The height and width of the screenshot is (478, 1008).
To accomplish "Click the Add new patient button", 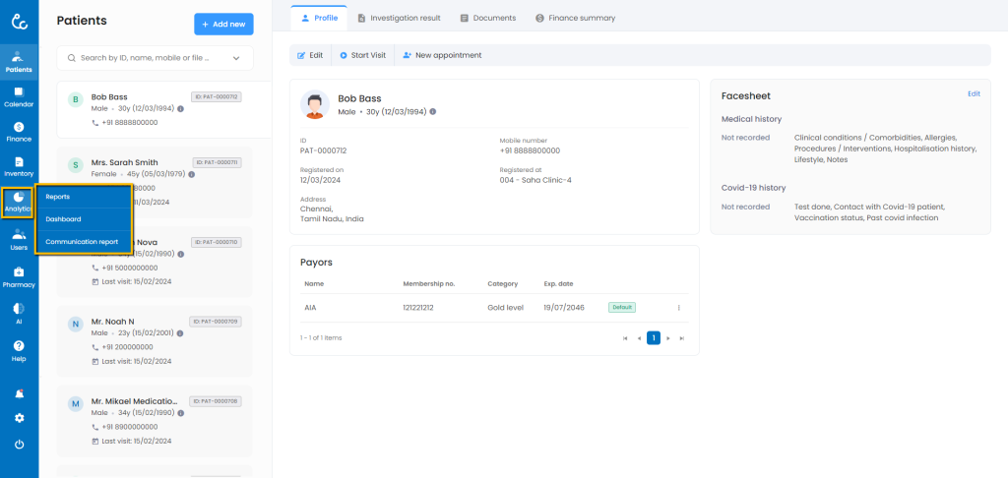I will tap(223, 24).
